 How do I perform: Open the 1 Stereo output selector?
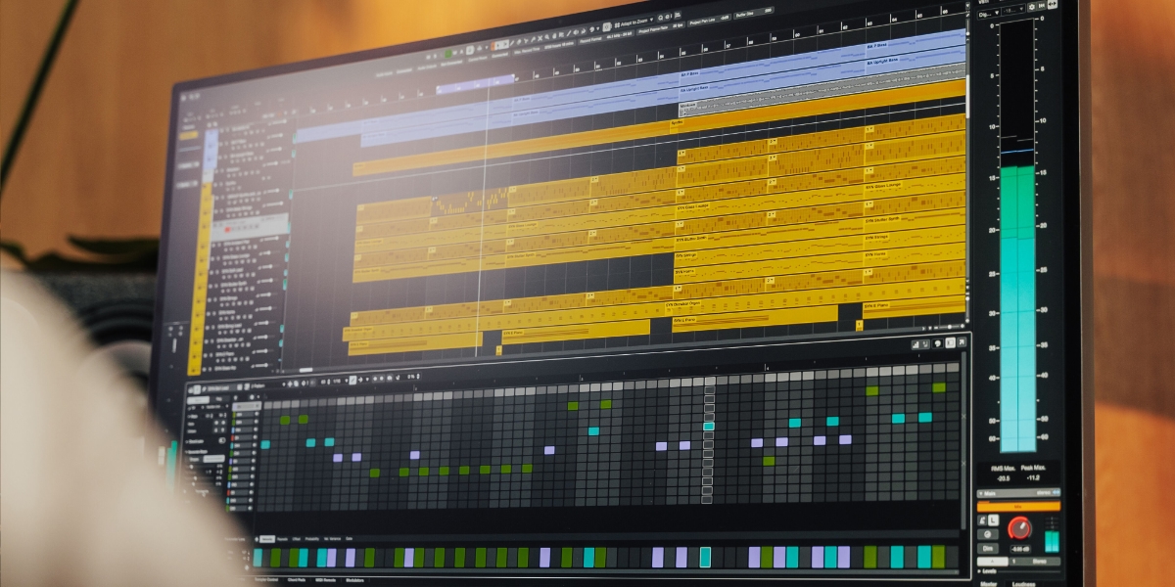1035,562
